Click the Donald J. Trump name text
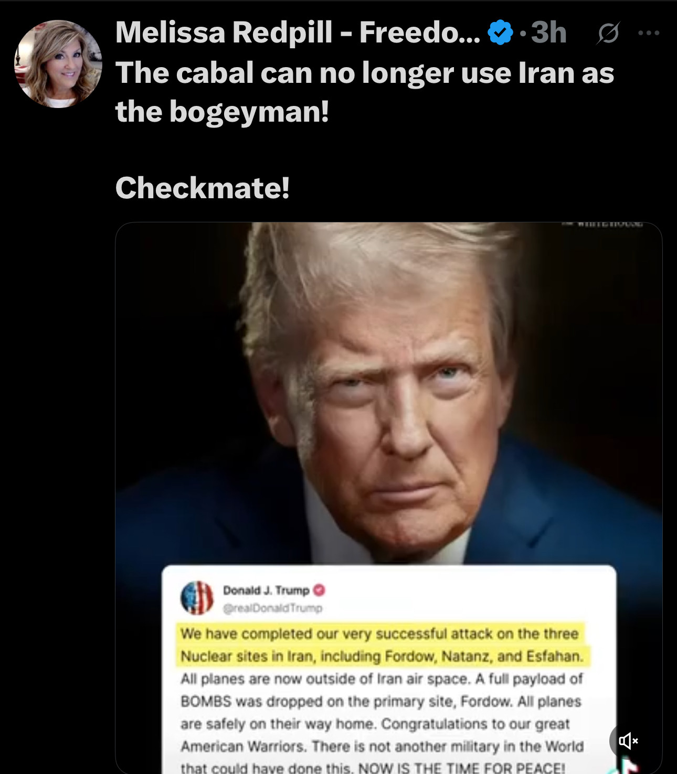Image resolution: width=677 pixels, height=774 pixels. (x=266, y=590)
